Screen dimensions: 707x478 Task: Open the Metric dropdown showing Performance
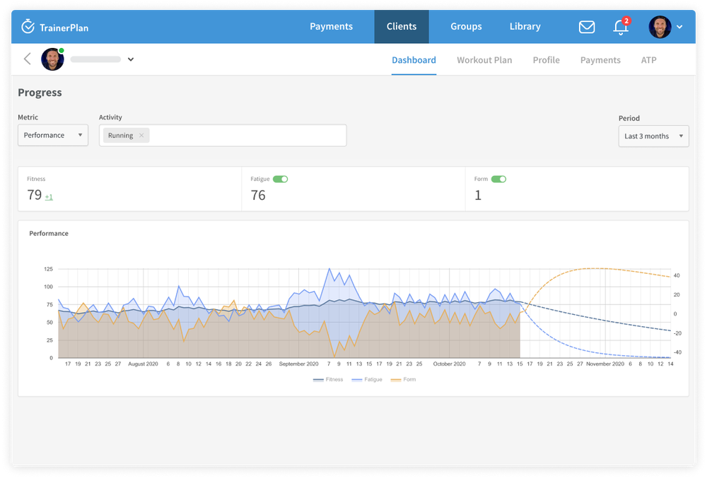point(53,135)
